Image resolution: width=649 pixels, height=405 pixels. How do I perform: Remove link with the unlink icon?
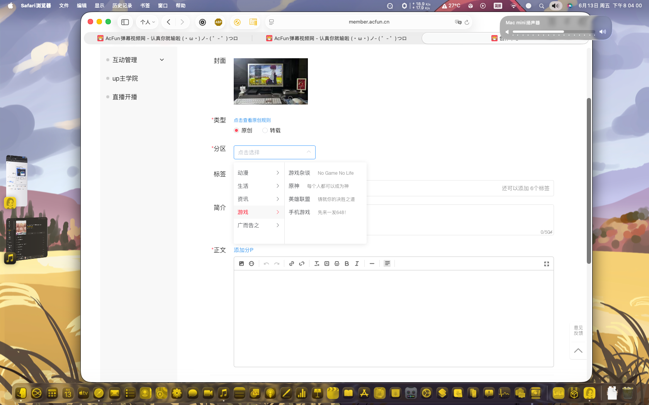(x=302, y=263)
